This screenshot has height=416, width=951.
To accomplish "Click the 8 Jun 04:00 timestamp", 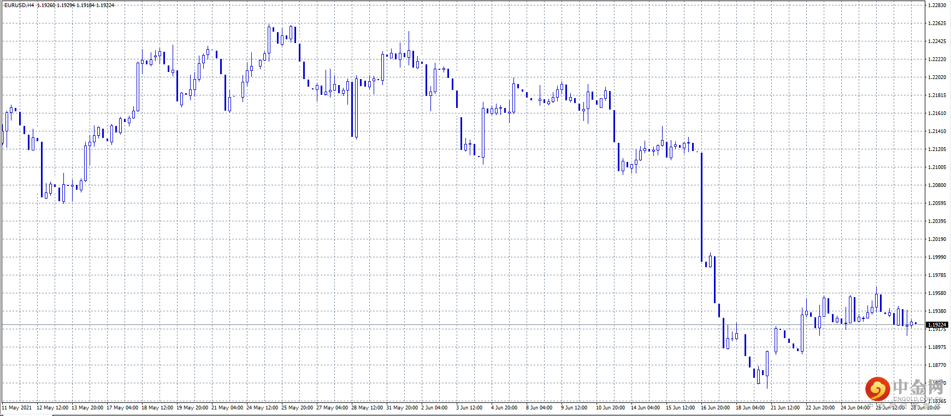I will click(539, 408).
